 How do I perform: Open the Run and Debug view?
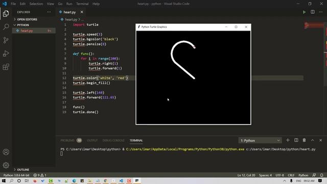(x=6, y=53)
